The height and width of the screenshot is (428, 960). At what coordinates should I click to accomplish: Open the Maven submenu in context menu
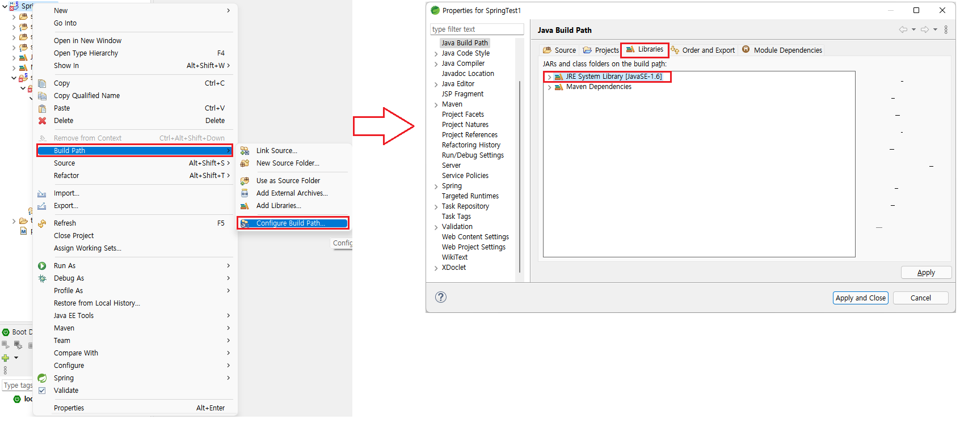click(135, 328)
